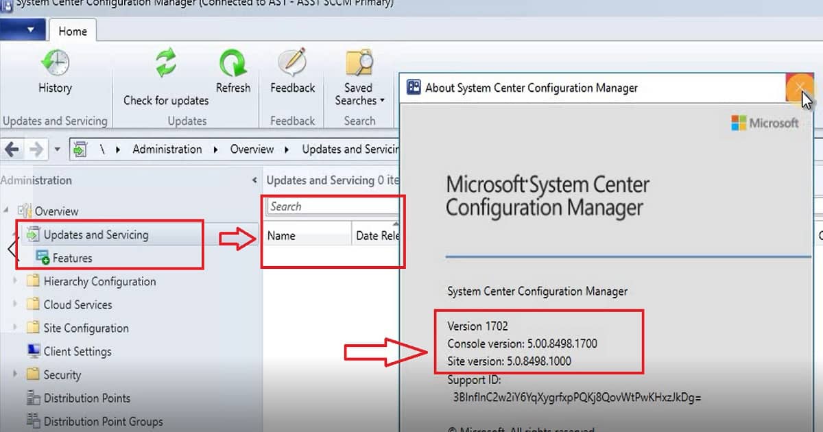
Task: Click the 'Site version: 5.0.8498.1000' text
Action: pyautogui.click(x=509, y=361)
